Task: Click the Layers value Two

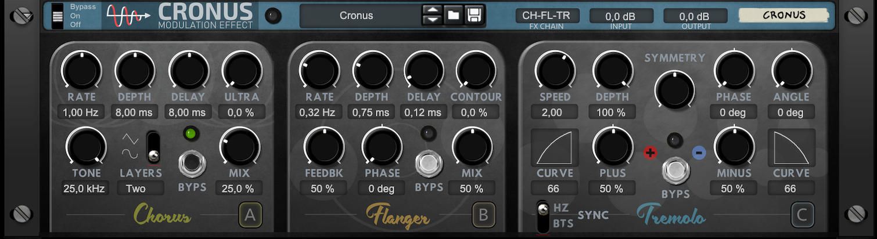Action: point(141,188)
